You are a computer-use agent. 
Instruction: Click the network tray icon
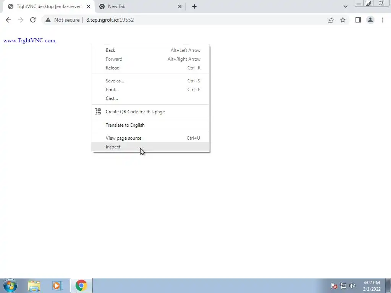point(343,286)
